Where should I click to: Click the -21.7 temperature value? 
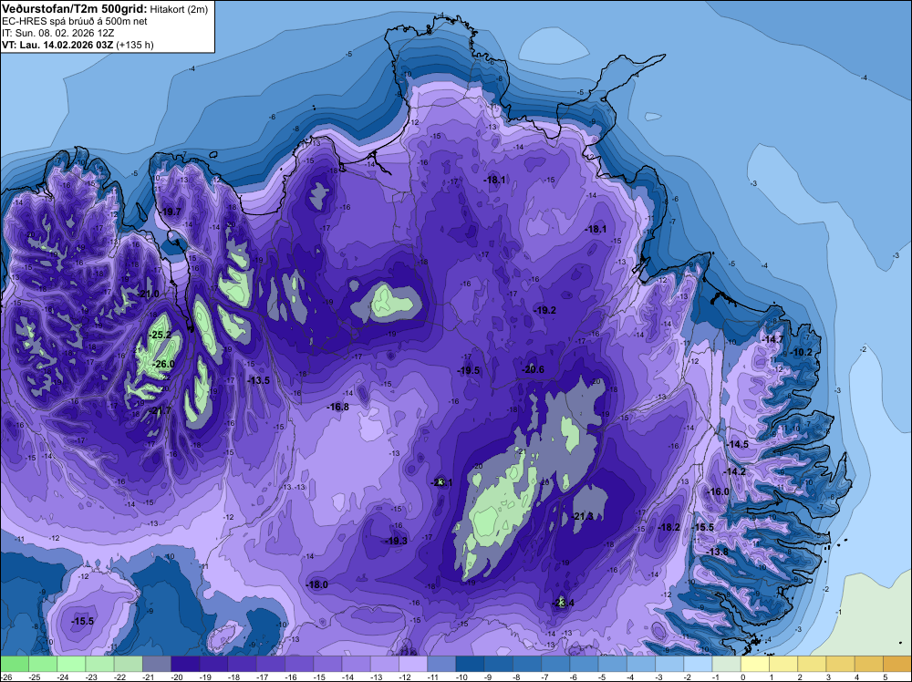(161, 410)
